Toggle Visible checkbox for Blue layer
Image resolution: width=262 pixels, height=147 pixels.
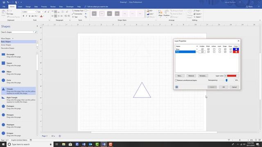click(x=202, y=49)
